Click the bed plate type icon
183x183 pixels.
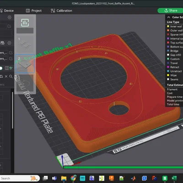coord(2,43)
